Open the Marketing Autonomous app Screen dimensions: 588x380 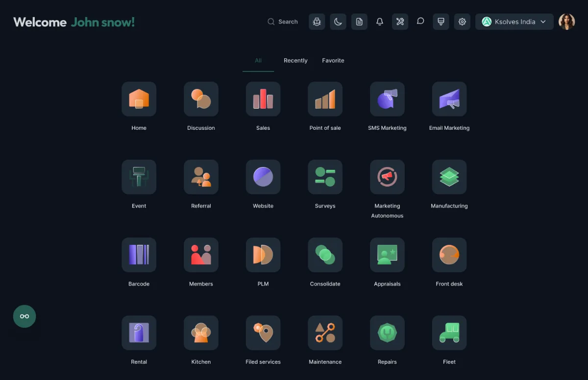click(387, 177)
